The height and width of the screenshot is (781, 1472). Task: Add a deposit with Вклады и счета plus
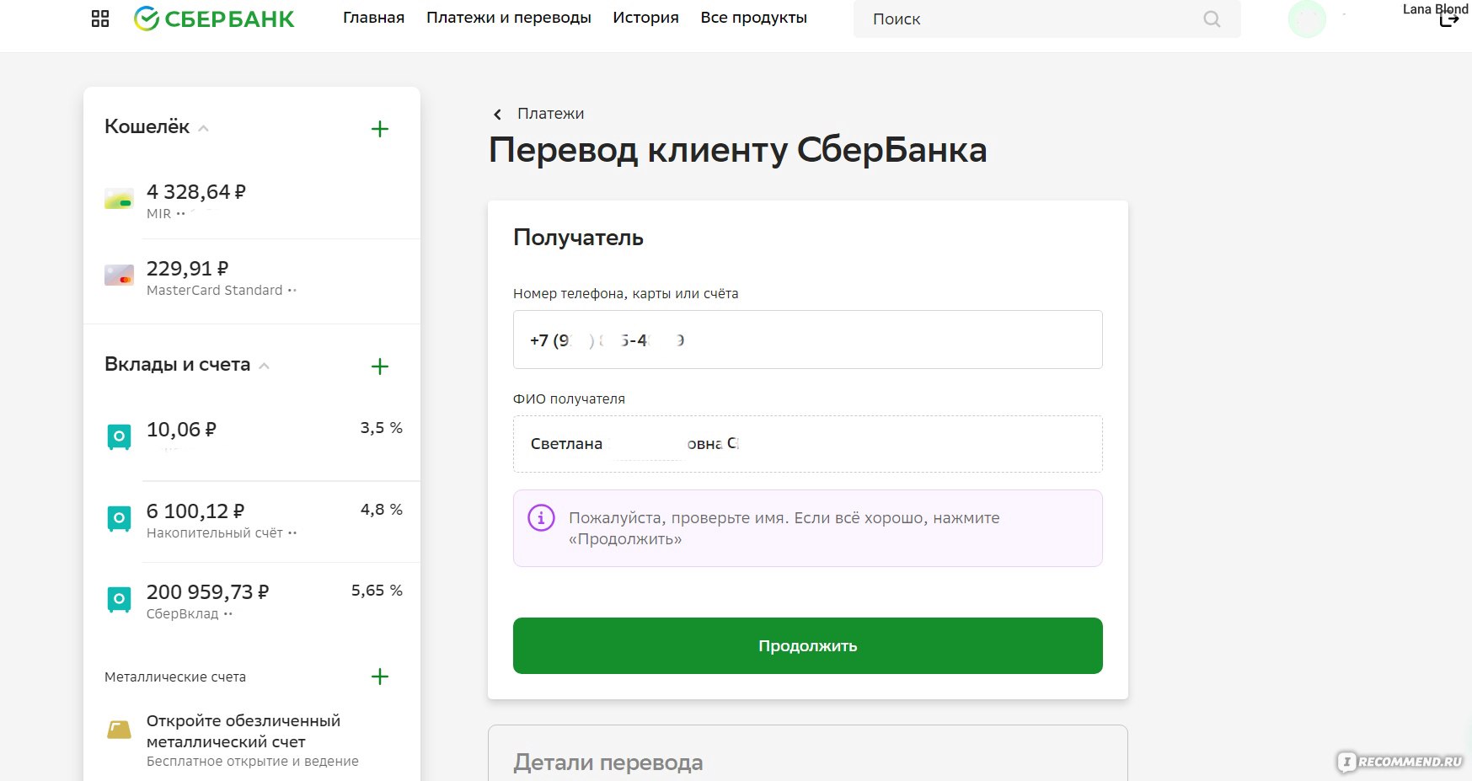click(380, 366)
